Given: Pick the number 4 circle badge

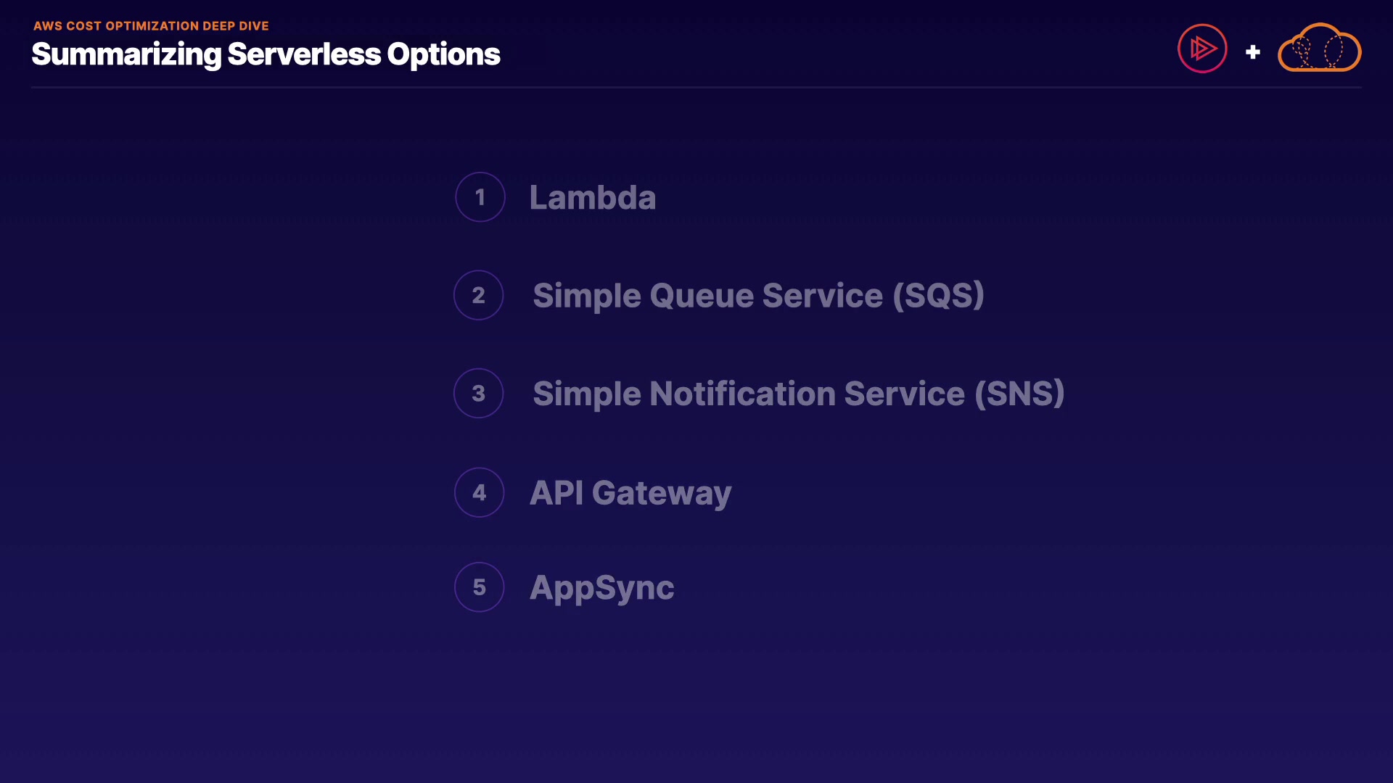Looking at the screenshot, I should tap(479, 493).
